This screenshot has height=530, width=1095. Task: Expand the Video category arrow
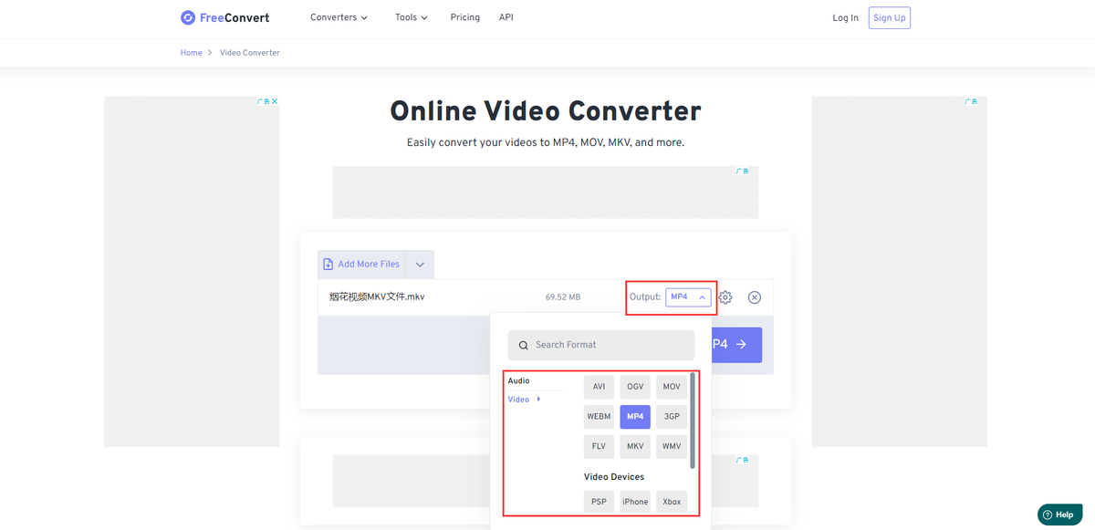point(538,400)
